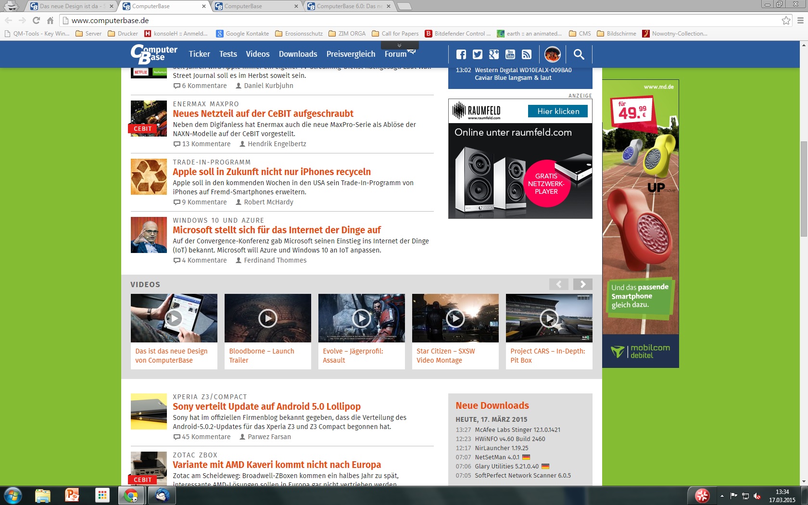Screen dimensions: 808x505
Task: Open Thunderbird from the taskbar
Action: (x=162, y=495)
